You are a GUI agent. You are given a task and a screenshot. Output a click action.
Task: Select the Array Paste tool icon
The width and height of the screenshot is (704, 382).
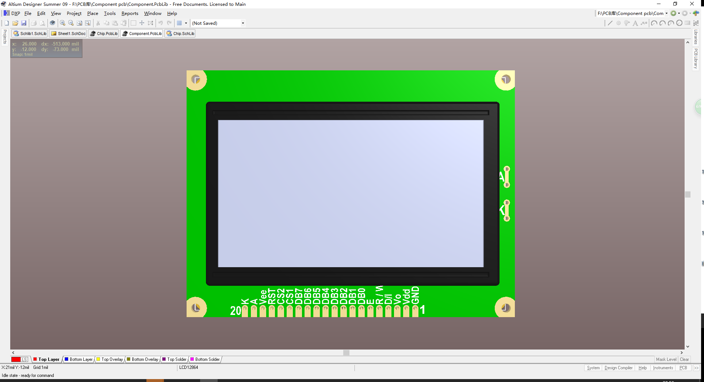click(696, 23)
